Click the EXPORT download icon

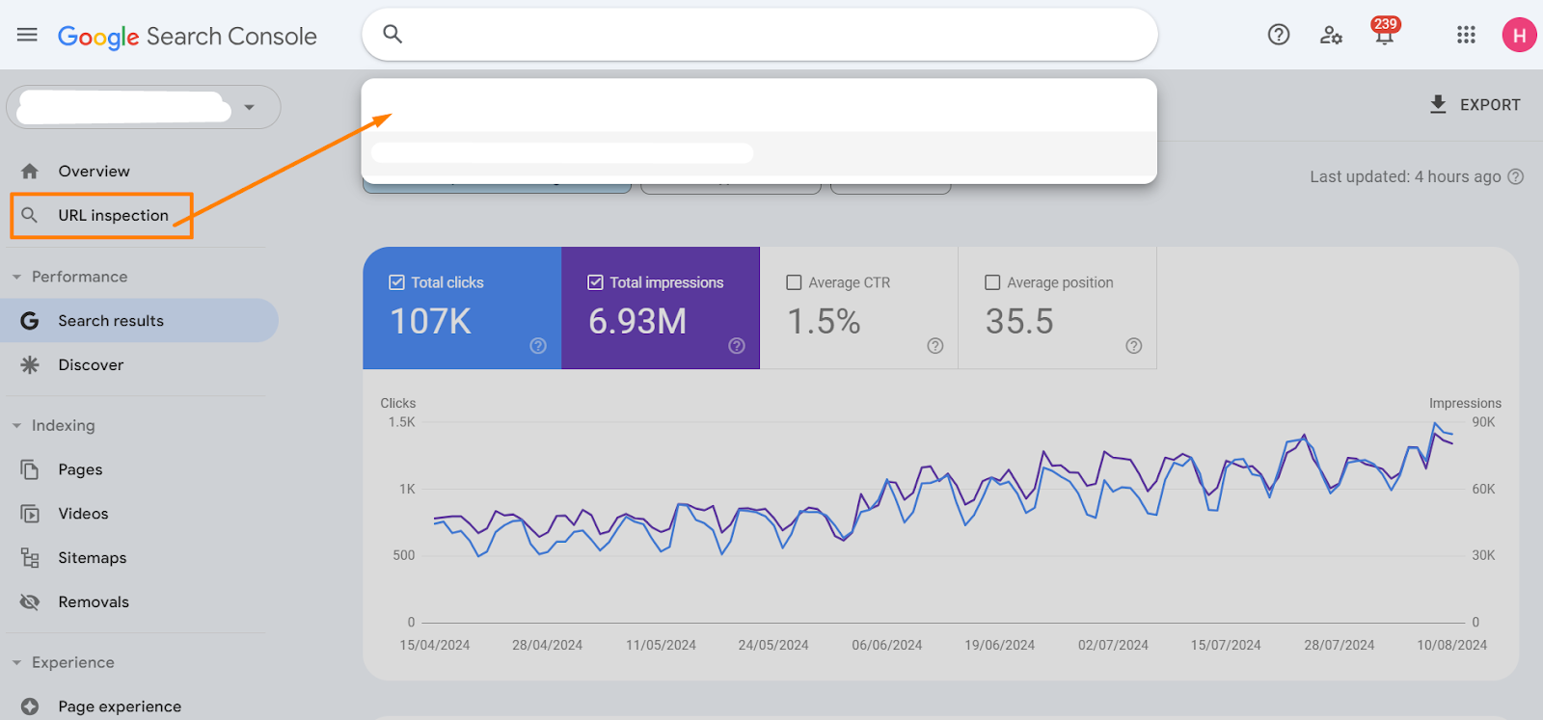1438,104
